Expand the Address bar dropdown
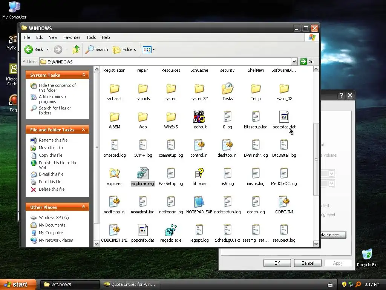Viewport: 386px width, 290px height. (x=294, y=62)
